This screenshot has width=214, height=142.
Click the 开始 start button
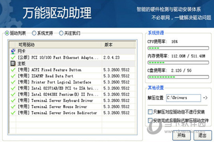[181, 135]
